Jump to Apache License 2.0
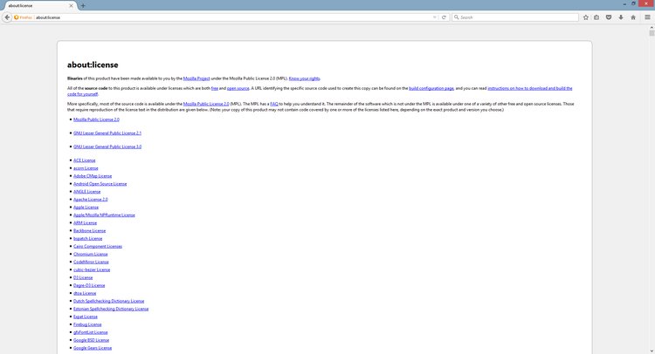655x354 pixels. point(91,200)
